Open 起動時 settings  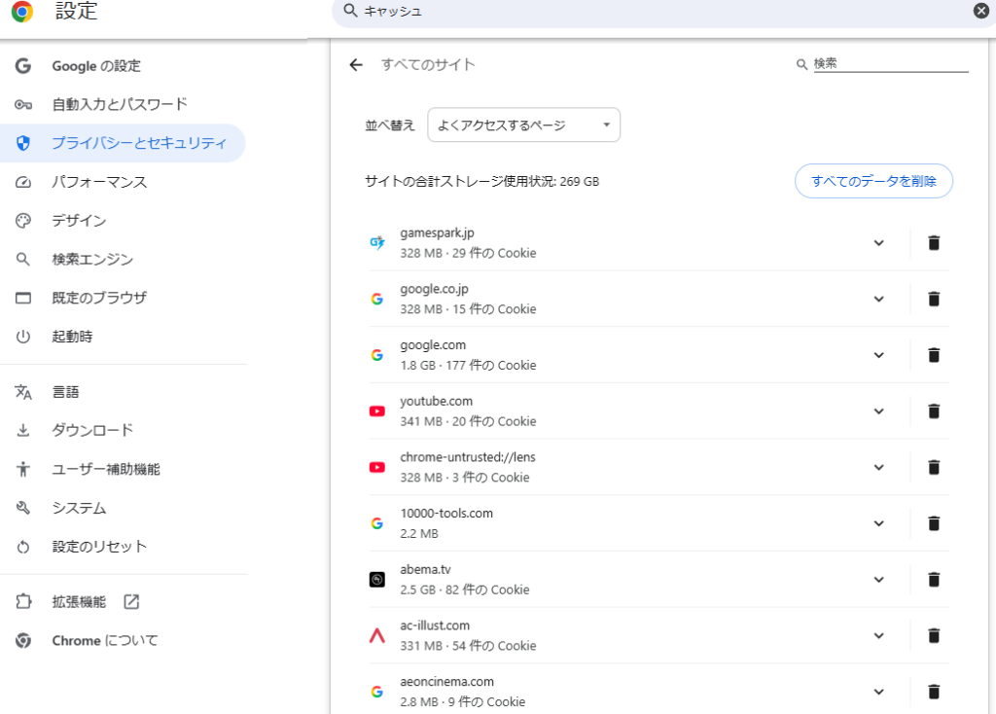tap(123, 336)
